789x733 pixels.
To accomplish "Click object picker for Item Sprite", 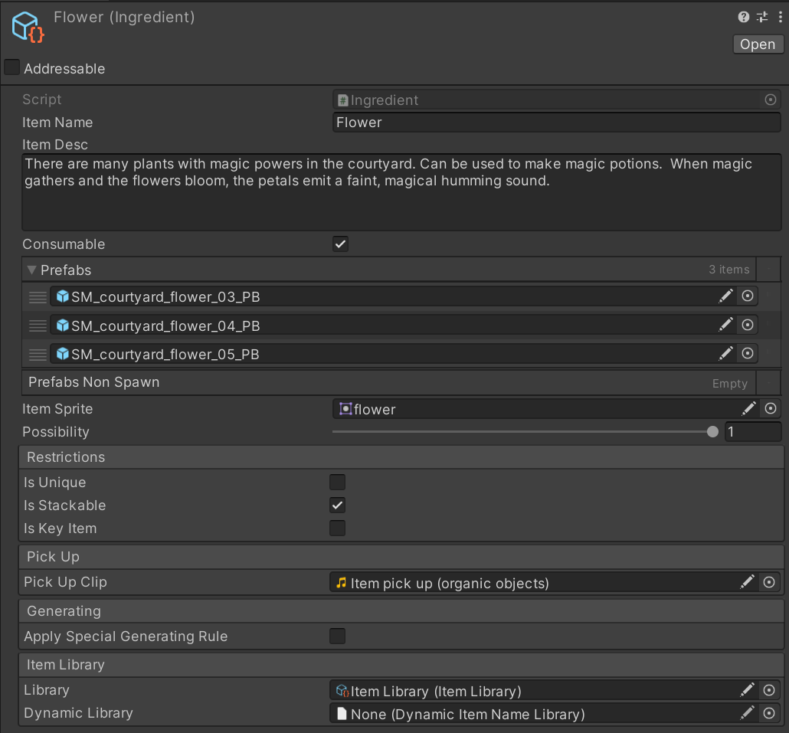I will point(771,409).
